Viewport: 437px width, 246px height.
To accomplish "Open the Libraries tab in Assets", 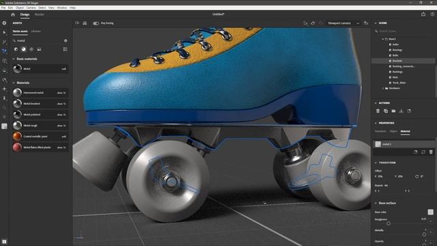I will 36,31.
